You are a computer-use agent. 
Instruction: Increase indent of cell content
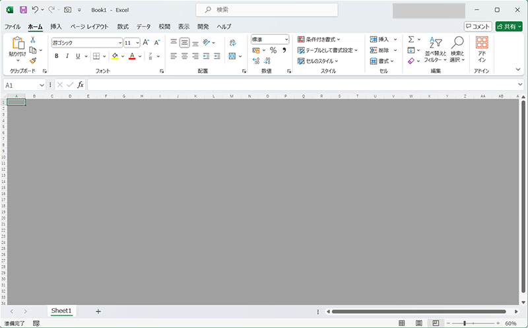pyautogui.click(x=217, y=56)
